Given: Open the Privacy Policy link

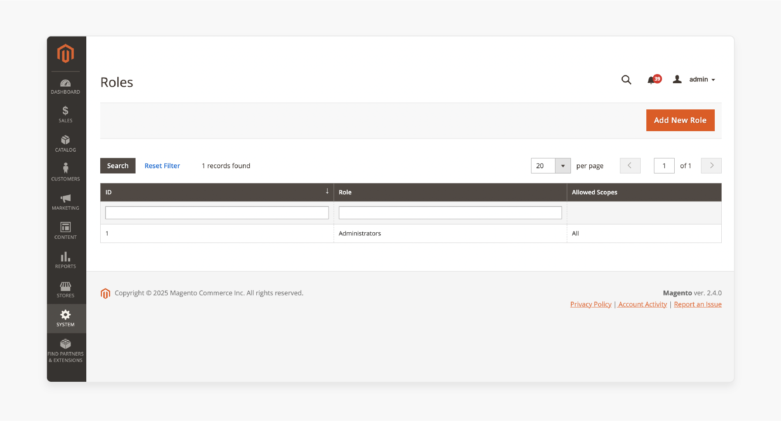Looking at the screenshot, I should coord(591,304).
